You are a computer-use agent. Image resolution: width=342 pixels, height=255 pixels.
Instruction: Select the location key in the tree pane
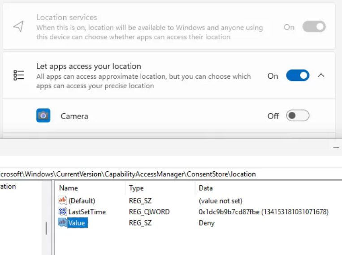coord(8,187)
